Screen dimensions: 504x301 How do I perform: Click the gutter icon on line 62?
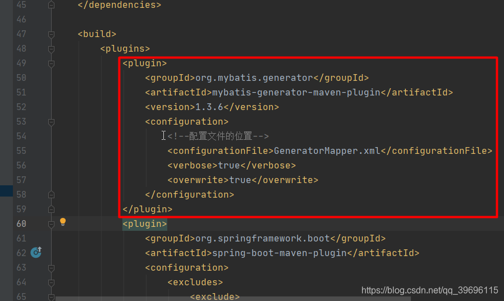[36, 253]
